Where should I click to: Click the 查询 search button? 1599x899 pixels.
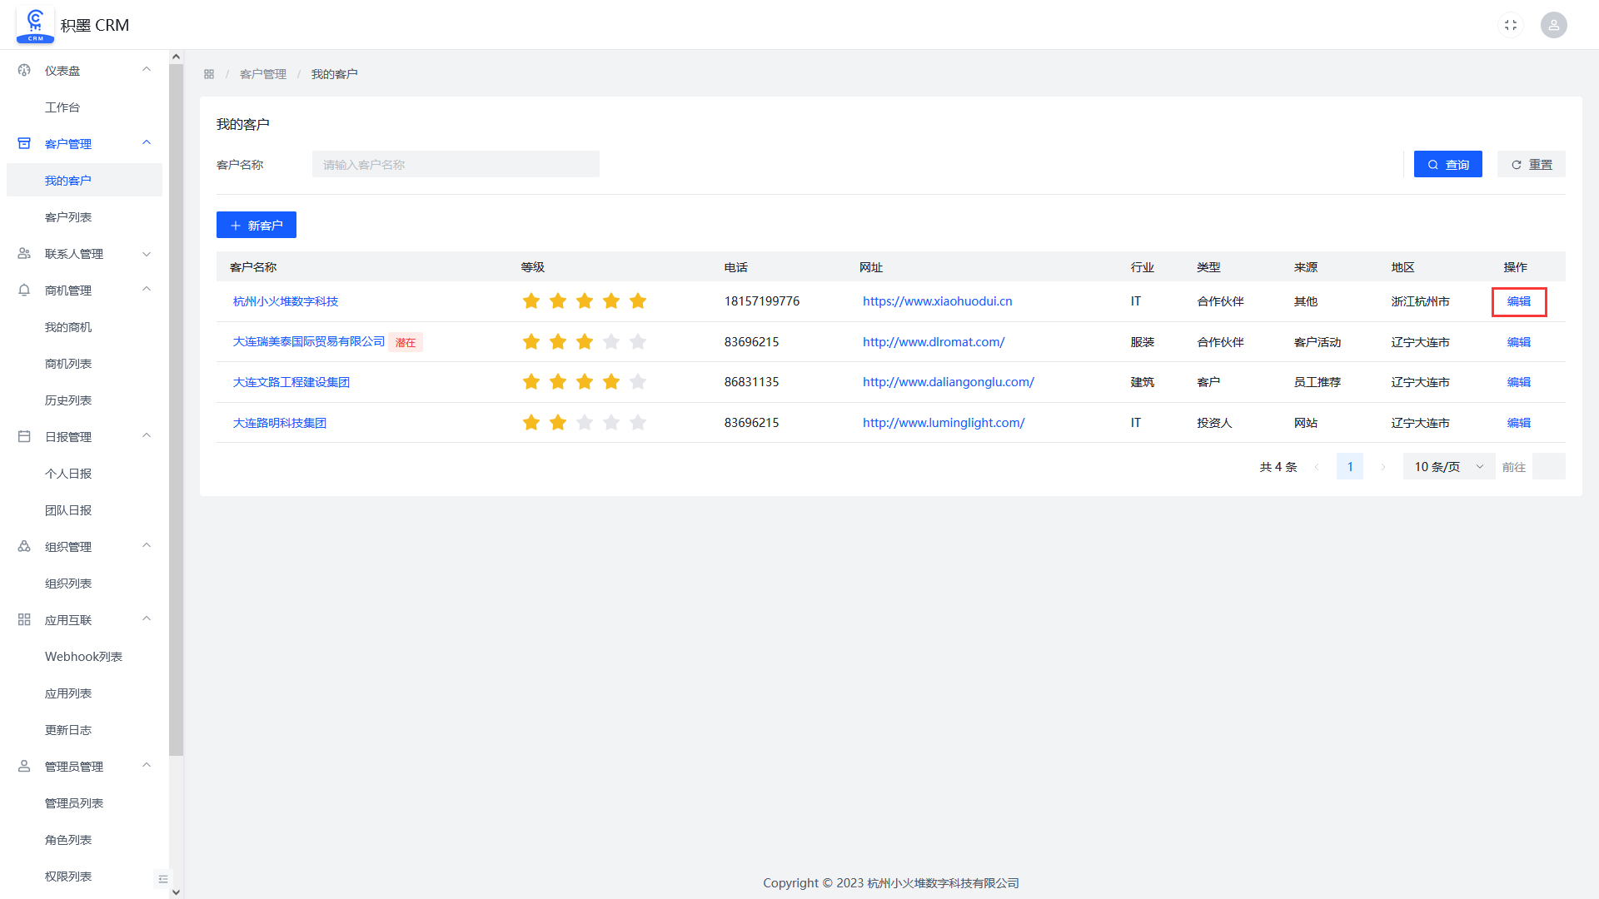pyautogui.click(x=1447, y=165)
